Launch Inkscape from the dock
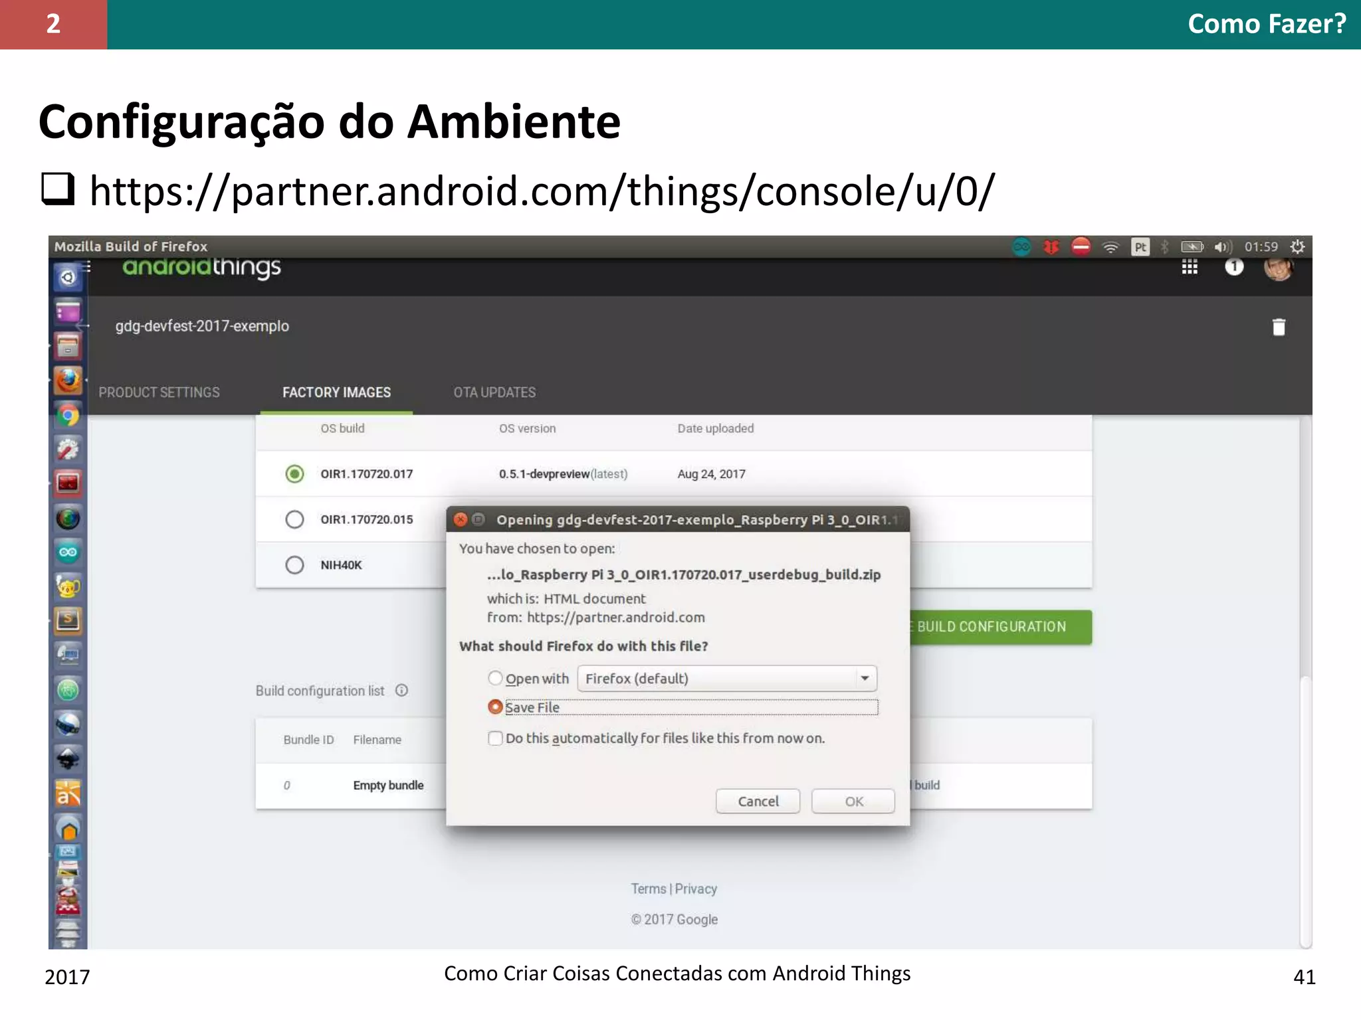 (68, 758)
